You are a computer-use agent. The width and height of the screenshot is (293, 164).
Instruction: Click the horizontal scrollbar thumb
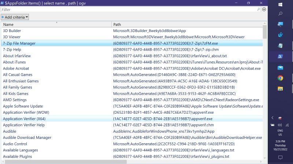pos(66,162)
